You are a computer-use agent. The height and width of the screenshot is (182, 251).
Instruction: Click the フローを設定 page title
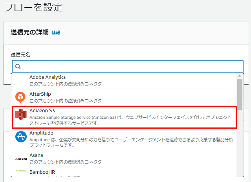tap(33, 7)
